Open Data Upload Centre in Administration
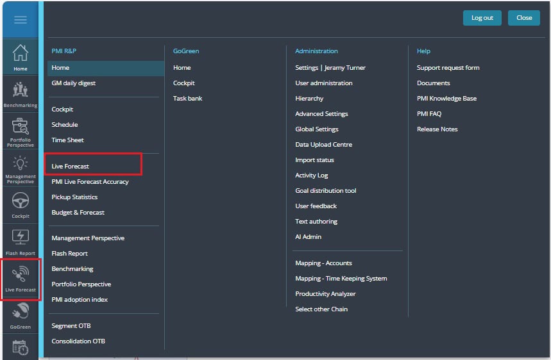This screenshot has height=360, width=551. pos(324,145)
